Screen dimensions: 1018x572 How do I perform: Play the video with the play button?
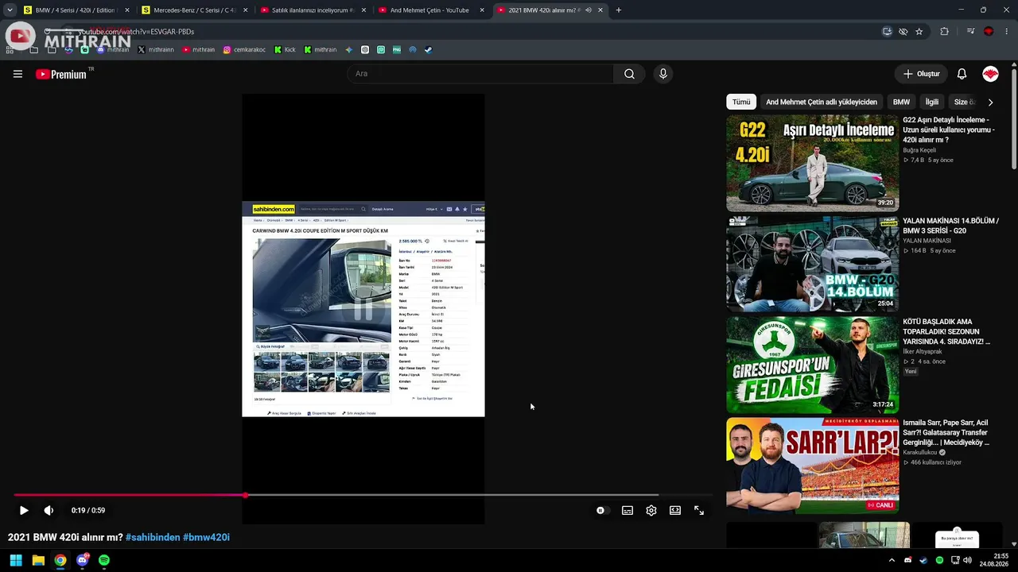24,510
